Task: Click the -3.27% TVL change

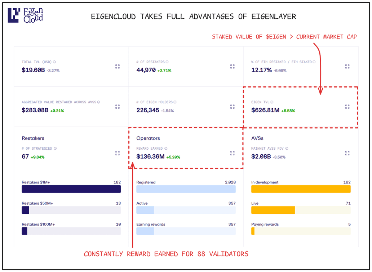Action: 53,71
